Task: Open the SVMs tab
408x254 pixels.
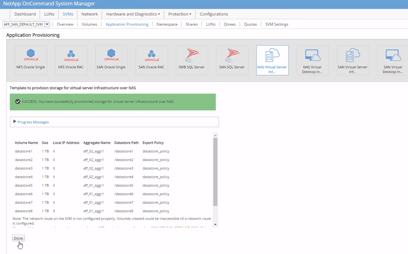Action: pos(68,14)
